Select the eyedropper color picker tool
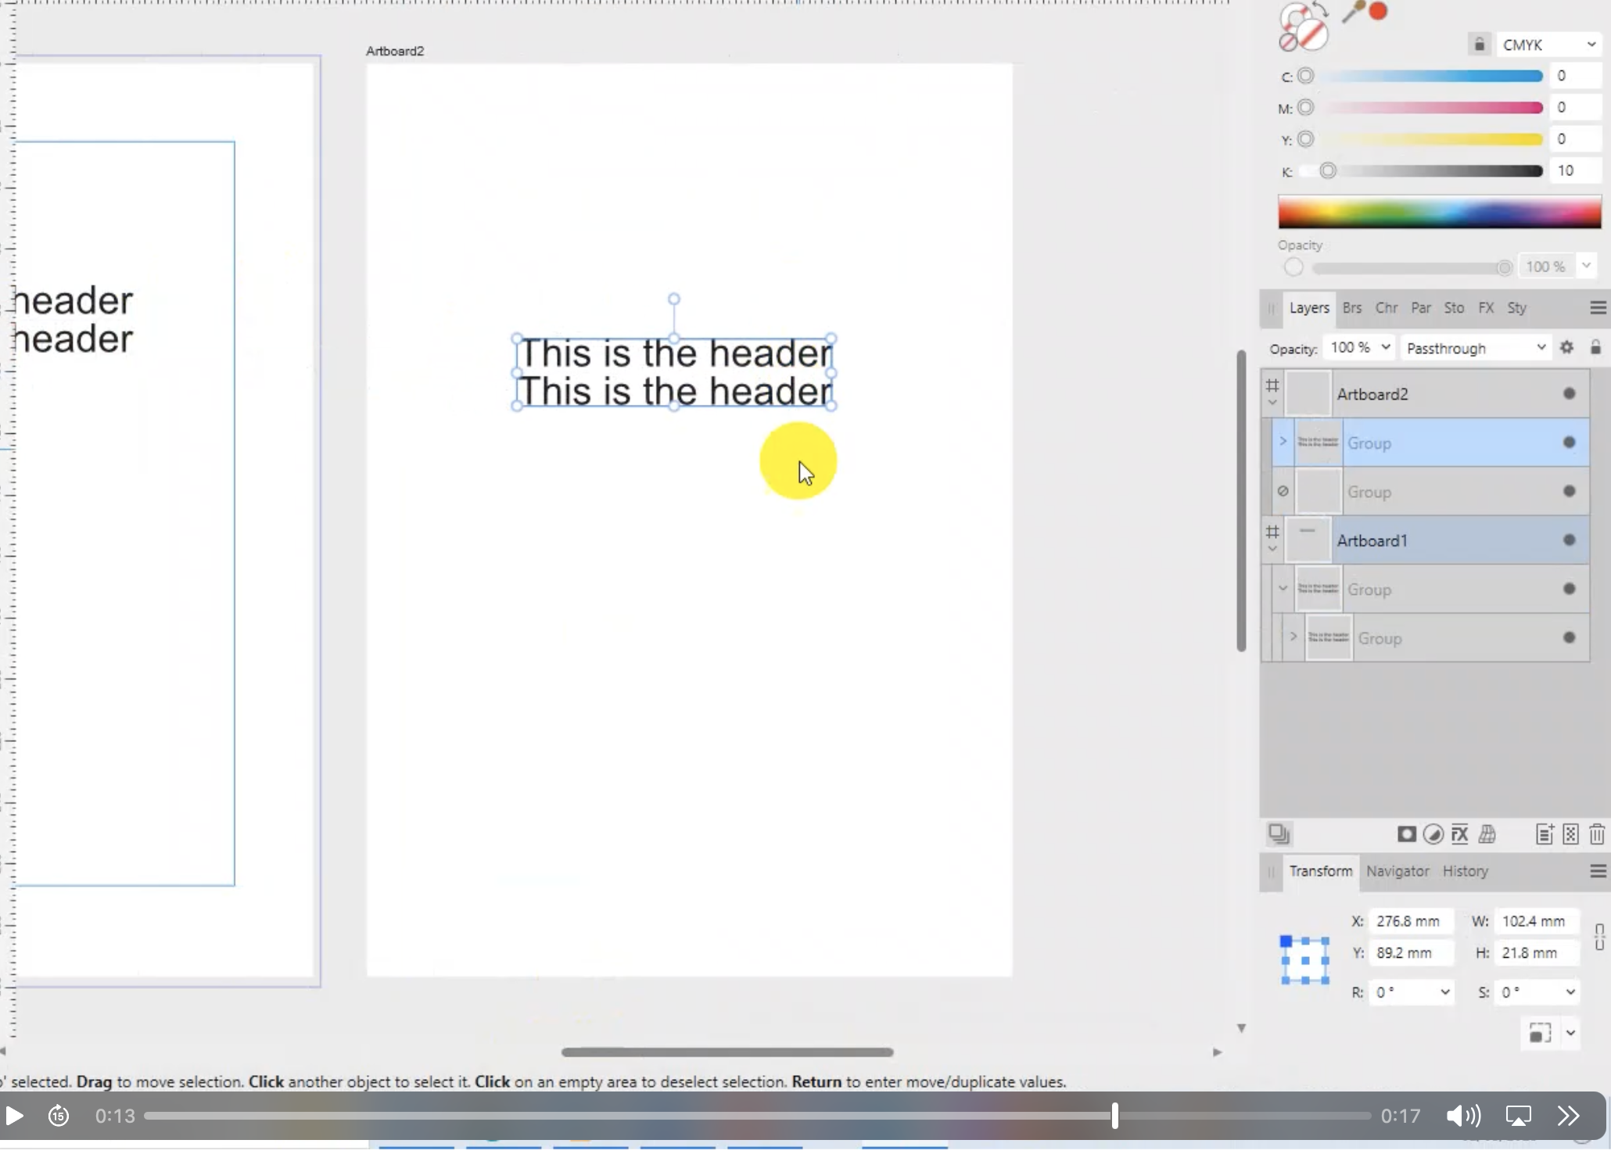Screen dimensions: 1611x1165 [x=1353, y=12]
